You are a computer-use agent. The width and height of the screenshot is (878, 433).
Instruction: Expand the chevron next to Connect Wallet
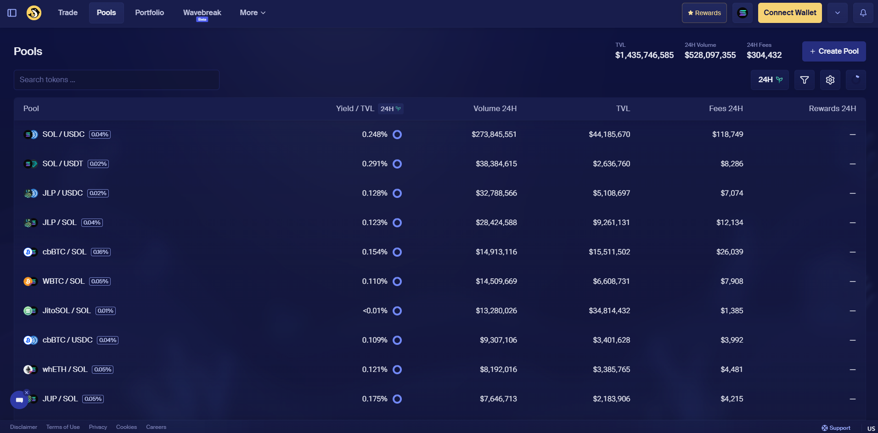837,13
